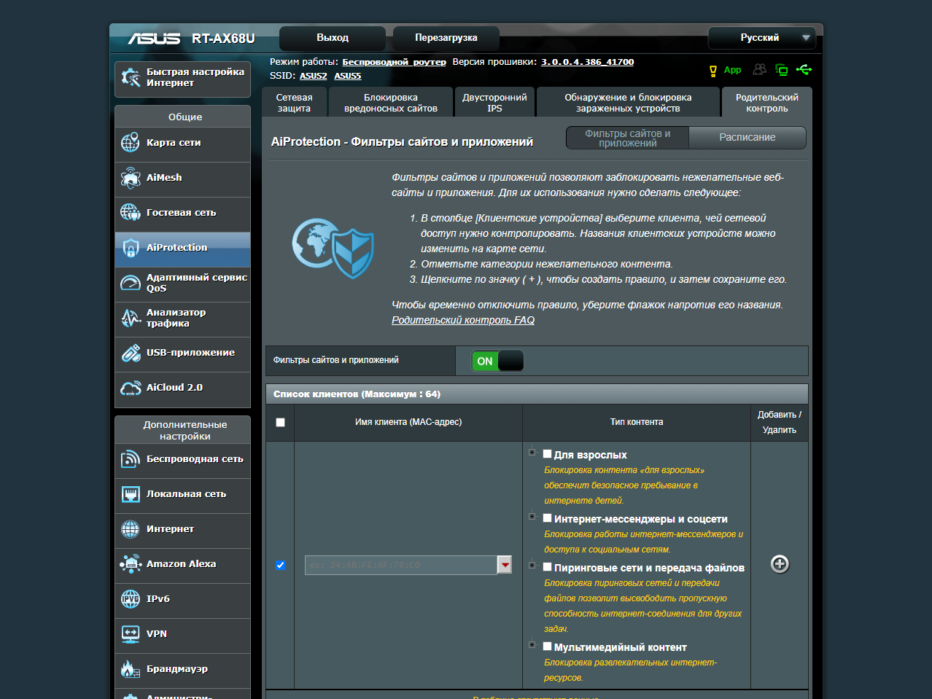This screenshot has height=699, width=932.
Task: Open the AiCloud 2.0 cloud icon
Action: pos(131,388)
